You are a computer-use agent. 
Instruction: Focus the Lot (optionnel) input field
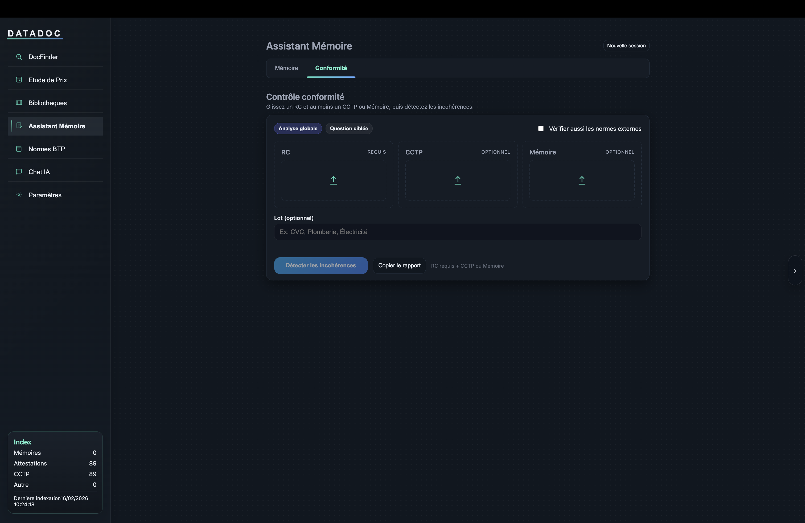pyautogui.click(x=457, y=232)
